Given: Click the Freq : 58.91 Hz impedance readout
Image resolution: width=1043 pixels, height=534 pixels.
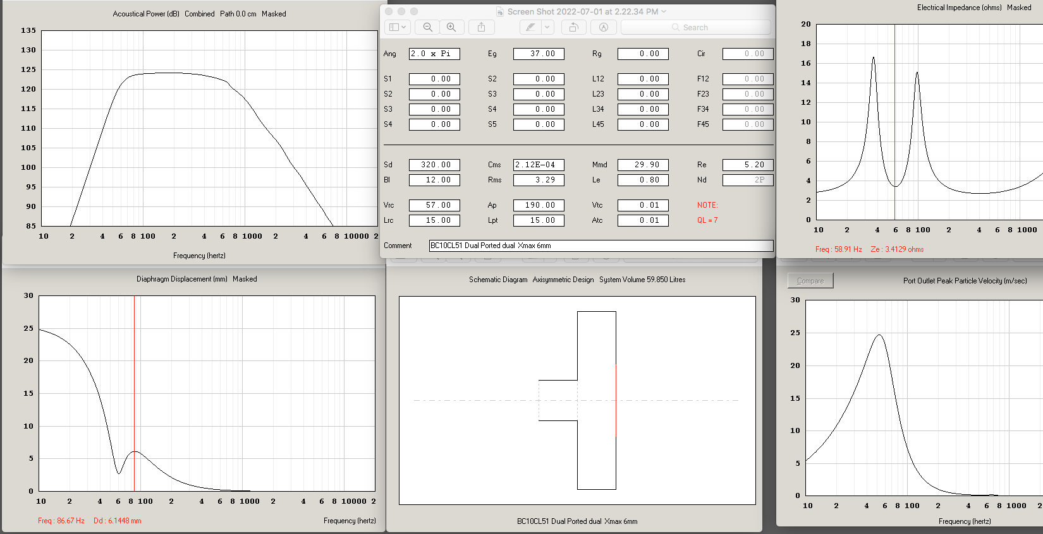Looking at the screenshot, I should [x=839, y=249].
